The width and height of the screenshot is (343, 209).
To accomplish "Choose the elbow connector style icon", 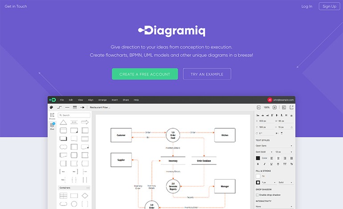I will click(59, 107).
